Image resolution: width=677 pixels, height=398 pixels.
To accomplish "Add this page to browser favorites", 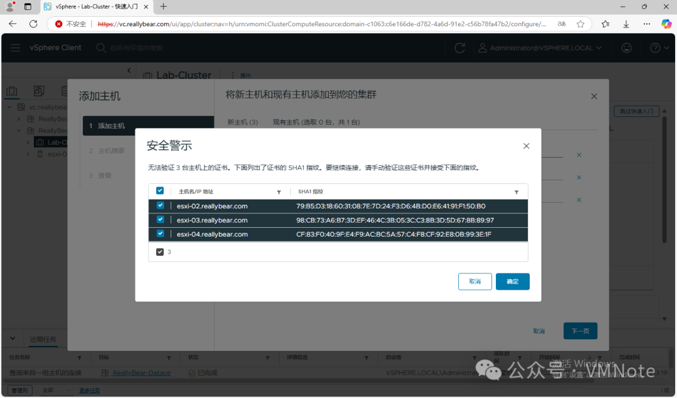I will pos(580,24).
